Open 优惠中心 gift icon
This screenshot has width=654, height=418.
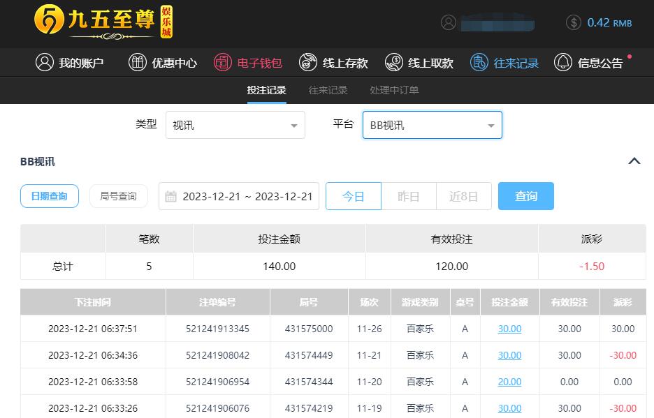point(138,63)
